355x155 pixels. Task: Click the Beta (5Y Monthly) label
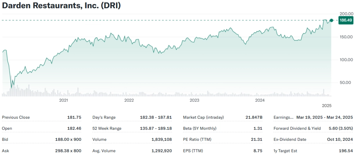(200, 129)
